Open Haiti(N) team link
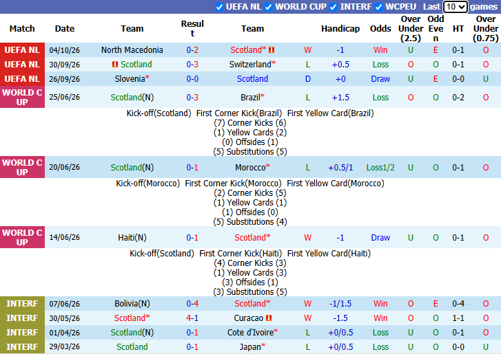 132,237
